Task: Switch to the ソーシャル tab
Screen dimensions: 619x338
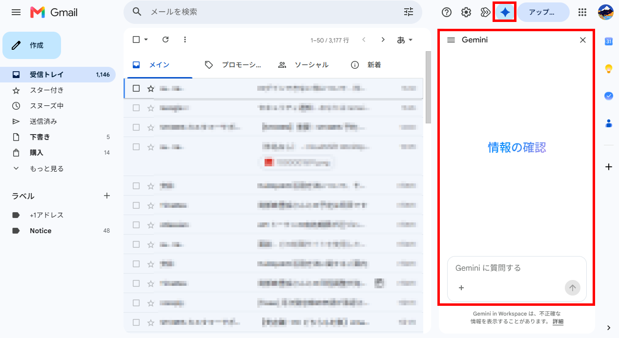Action: click(303, 65)
